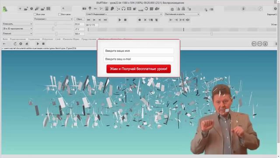Click the plus icon for a new show
280x158 pixels.
pyautogui.click(x=20, y=9)
